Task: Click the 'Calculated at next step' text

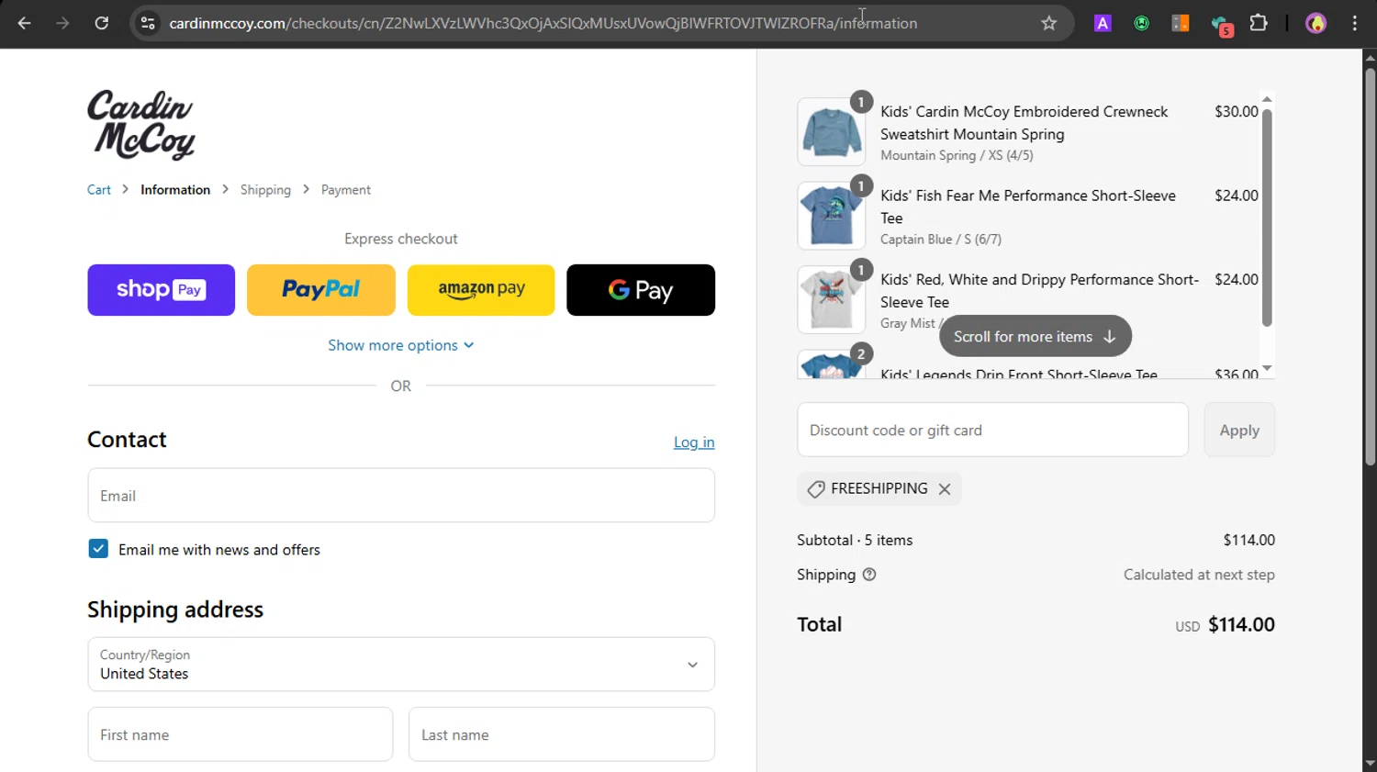Action: pos(1199,575)
